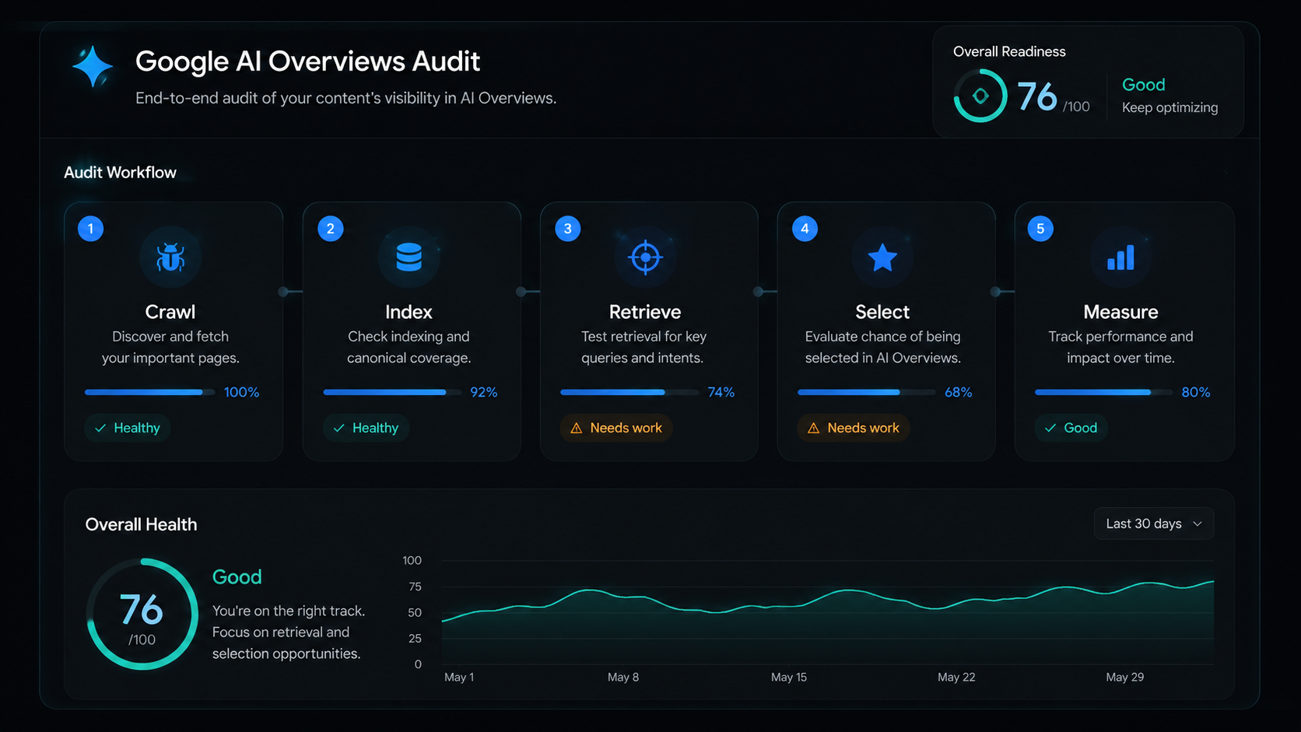Image resolution: width=1301 pixels, height=732 pixels.
Task: Click the Crawl progress bar
Action: pyautogui.click(x=149, y=392)
